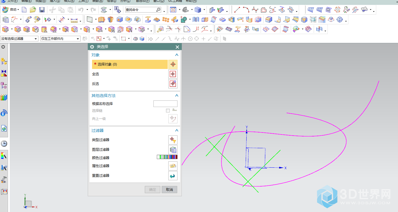398x212 pixels.
Task: Click the Undo arrow icon
Action: [x=81, y=10]
